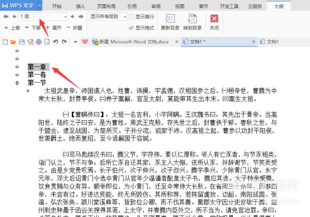The height and width of the screenshot is (217, 310).
Task: Click the new document icon
Action: pos(5,41)
